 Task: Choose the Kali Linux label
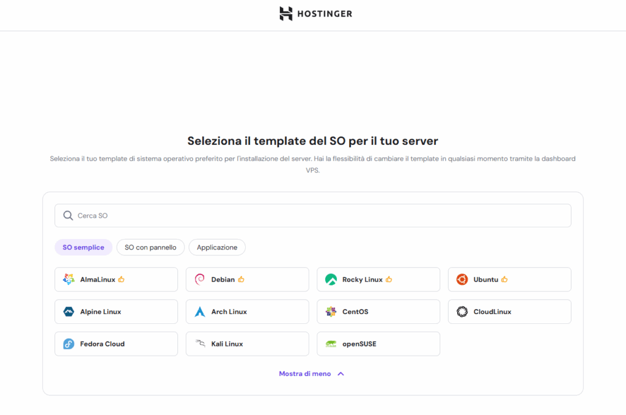(x=227, y=343)
